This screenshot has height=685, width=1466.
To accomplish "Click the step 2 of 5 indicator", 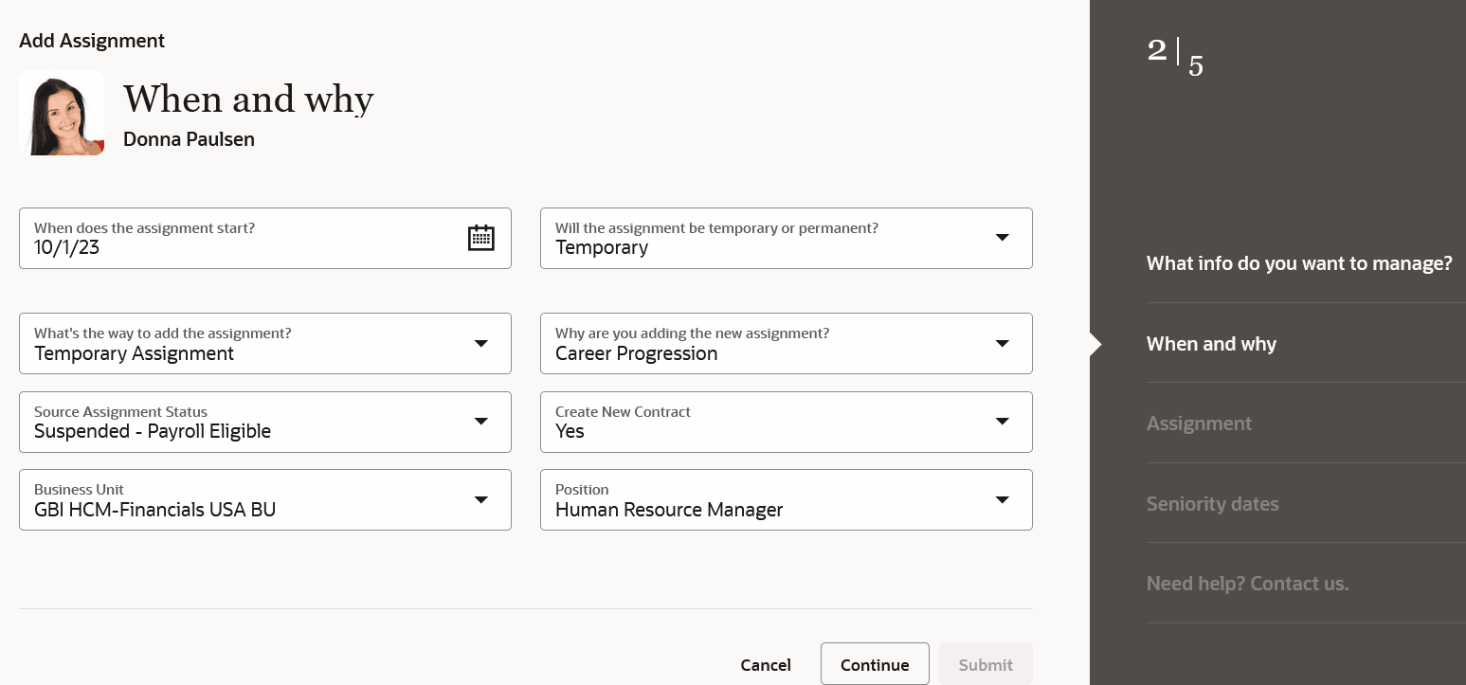I will click(x=1175, y=57).
